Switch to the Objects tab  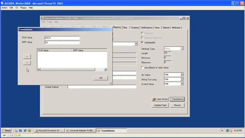(x=166, y=28)
